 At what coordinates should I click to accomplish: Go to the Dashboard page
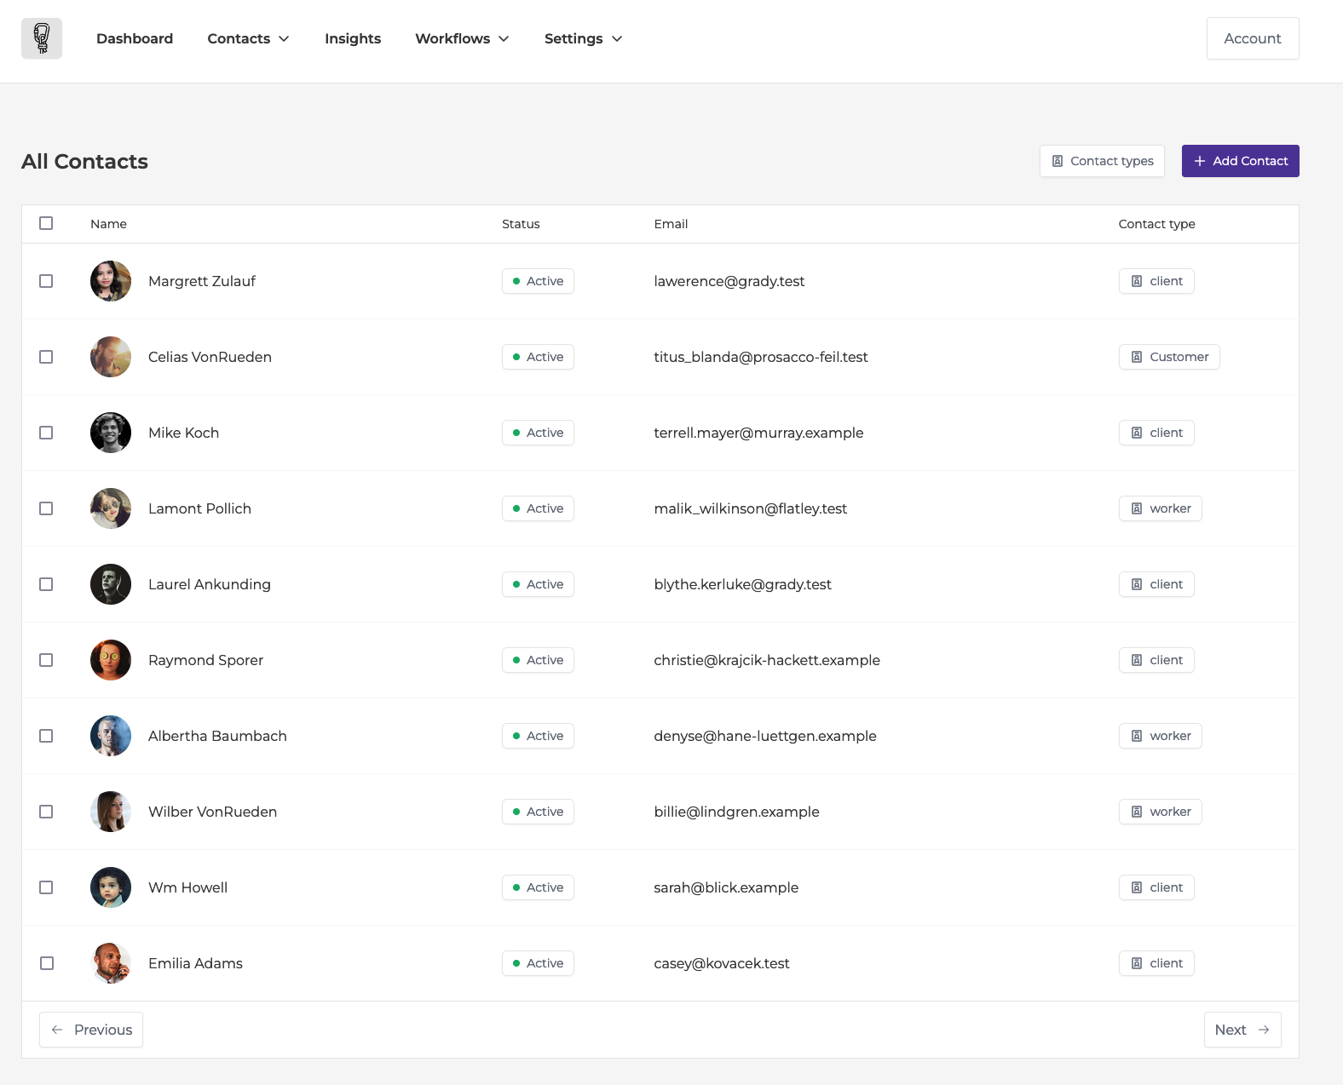[135, 38]
